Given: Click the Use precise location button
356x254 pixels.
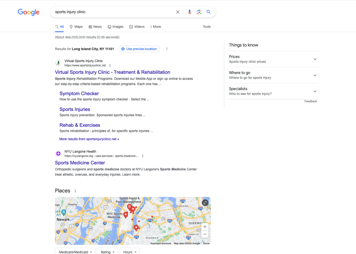Looking at the screenshot, I should point(139,49).
